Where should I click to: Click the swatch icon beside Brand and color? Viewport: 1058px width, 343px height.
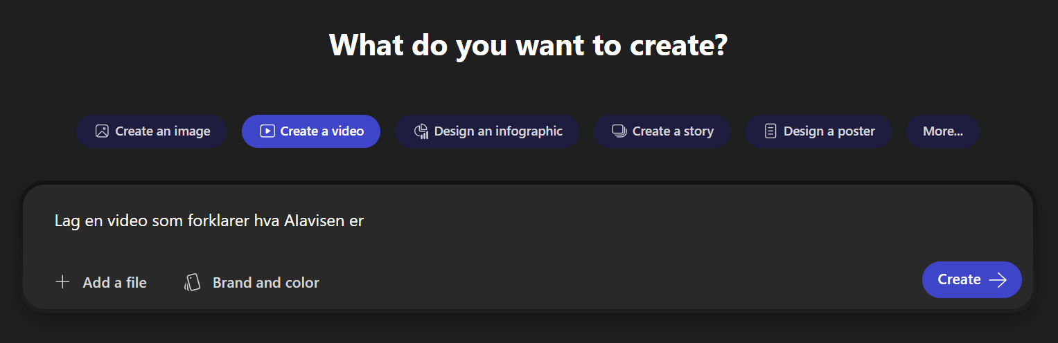(x=193, y=282)
